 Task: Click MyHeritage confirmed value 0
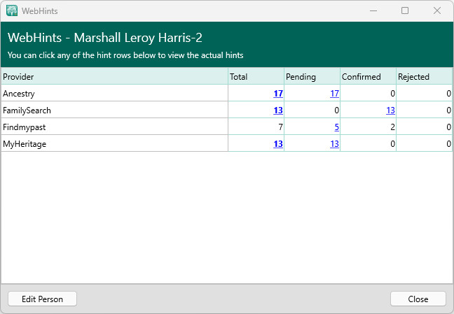(x=392, y=143)
